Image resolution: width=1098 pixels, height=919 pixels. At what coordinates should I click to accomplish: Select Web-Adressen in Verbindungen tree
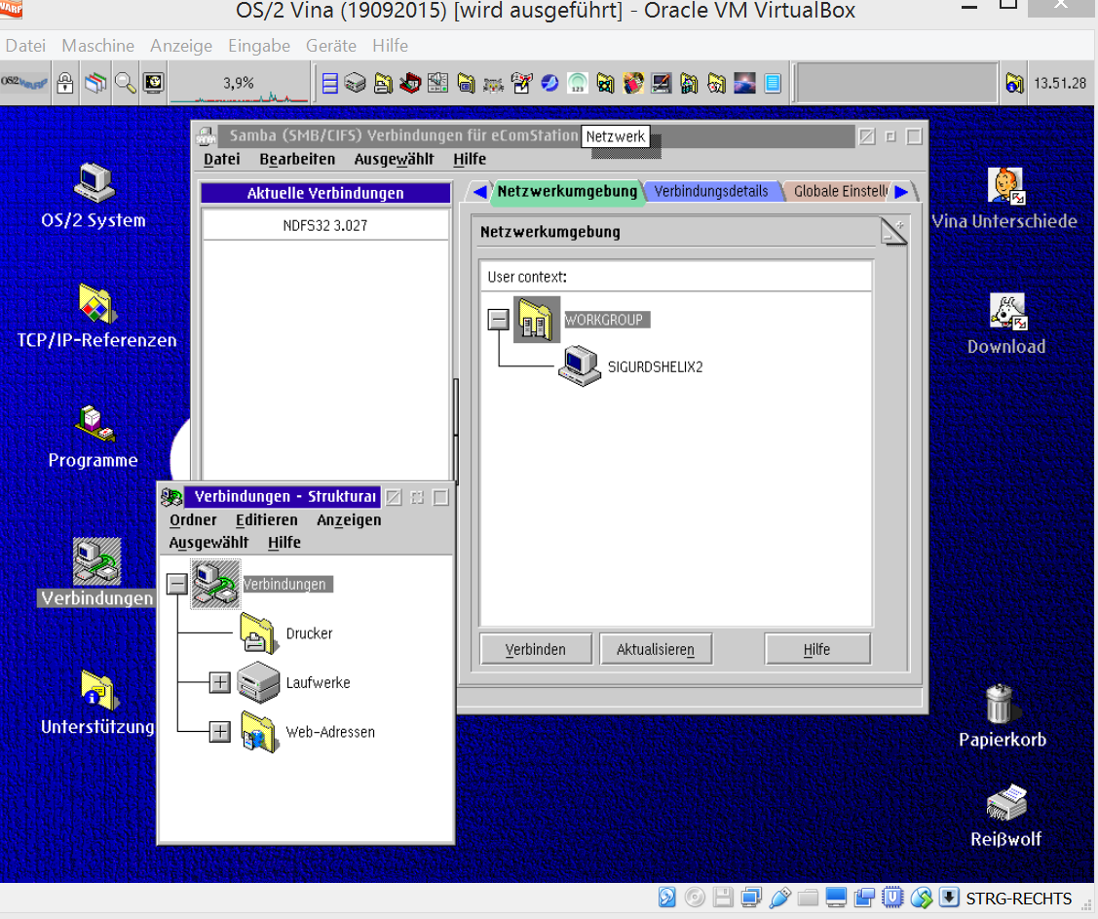(330, 732)
